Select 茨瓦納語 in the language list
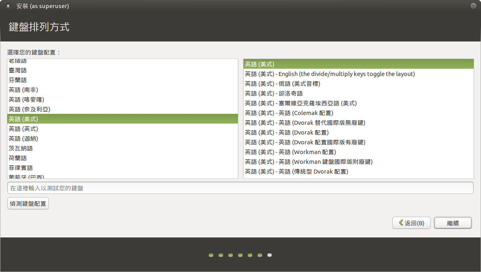This screenshot has width=481, height=272. pyautogui.click(x=20, y=148)
